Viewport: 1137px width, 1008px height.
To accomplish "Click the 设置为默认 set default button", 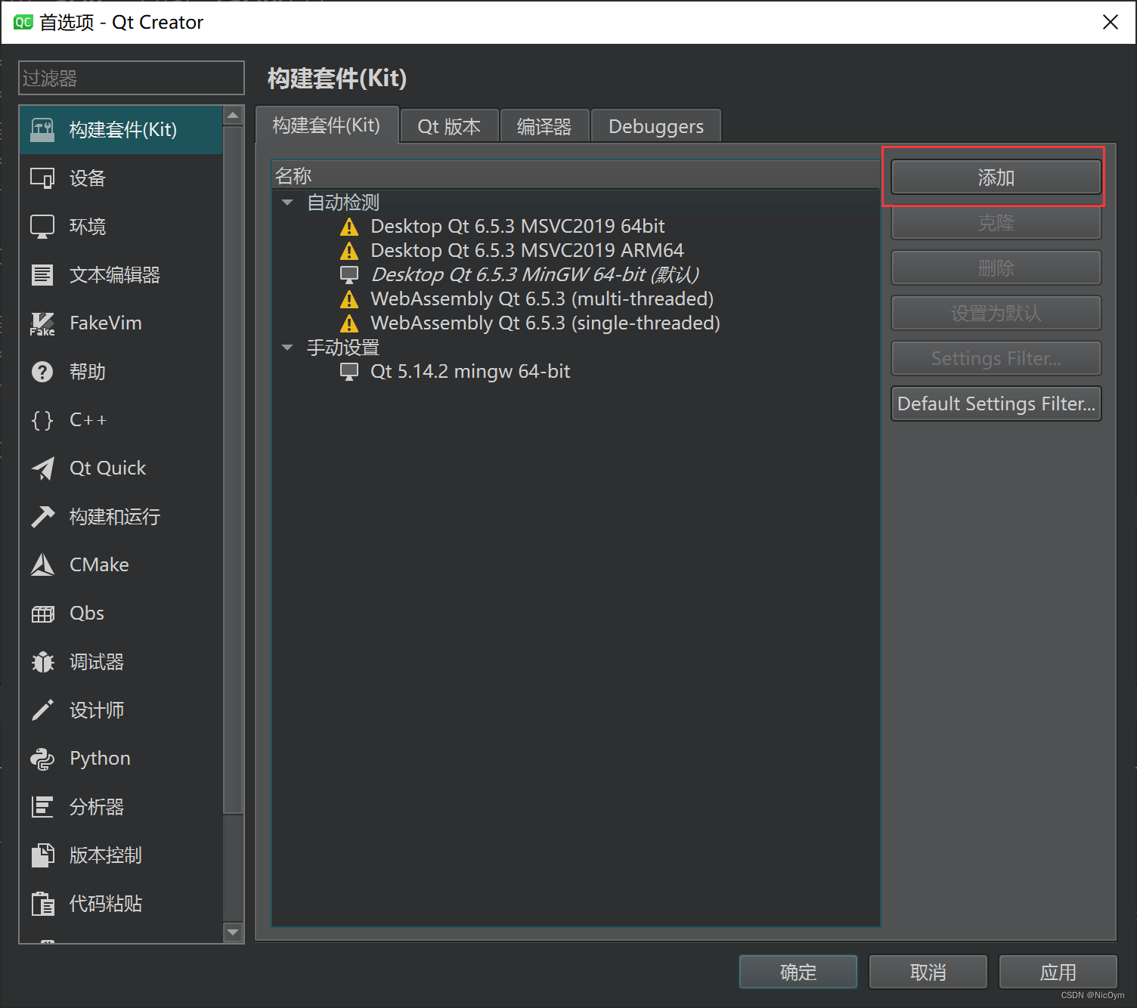I will pos(996,313).
